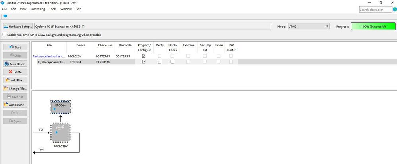Click the Quartus help speech bubble icon
The image size is (397, 164).
click(5, 16)
